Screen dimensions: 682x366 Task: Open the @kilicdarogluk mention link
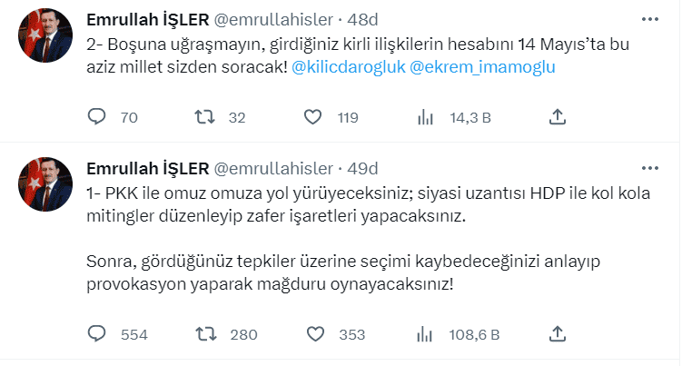[350, 67]
